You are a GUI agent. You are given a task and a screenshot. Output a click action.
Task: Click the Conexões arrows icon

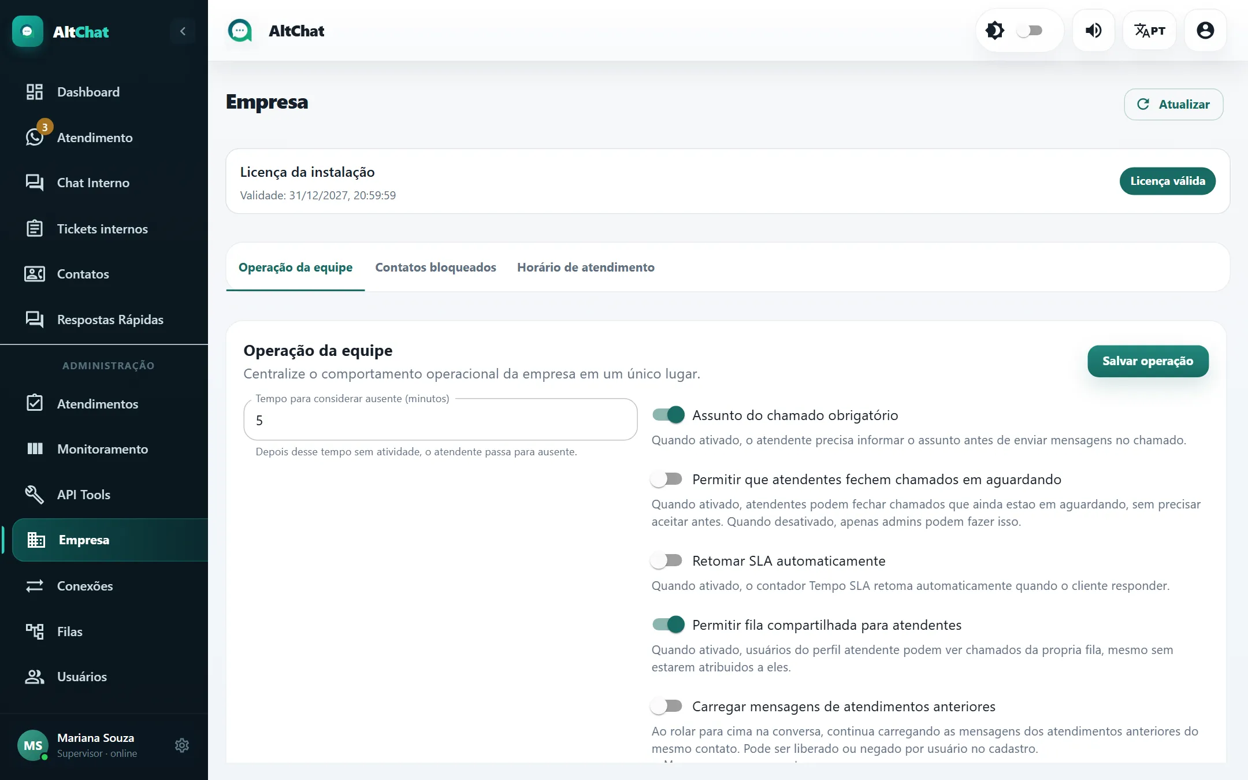(x=35, y=586)
